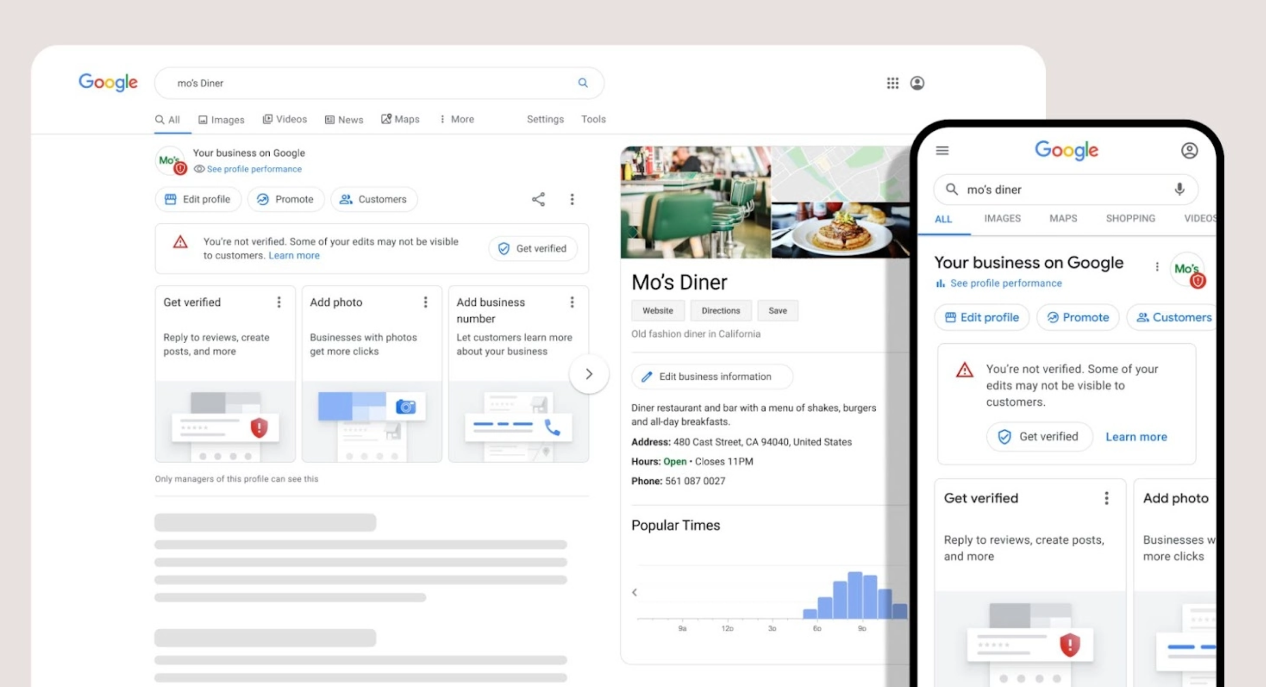Click desktop Learn more link in warning
The height and width of the screenshot is (687, 1266).
[x=294, y=255]
